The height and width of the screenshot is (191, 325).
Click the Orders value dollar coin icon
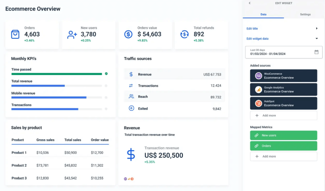(128, 34)
